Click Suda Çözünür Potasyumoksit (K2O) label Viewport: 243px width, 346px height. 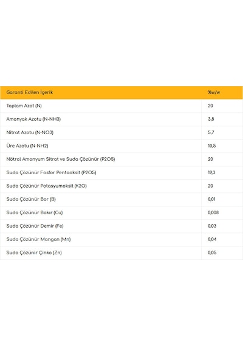click(46, 186)
